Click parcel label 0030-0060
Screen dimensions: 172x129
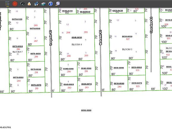pos(136,67)
